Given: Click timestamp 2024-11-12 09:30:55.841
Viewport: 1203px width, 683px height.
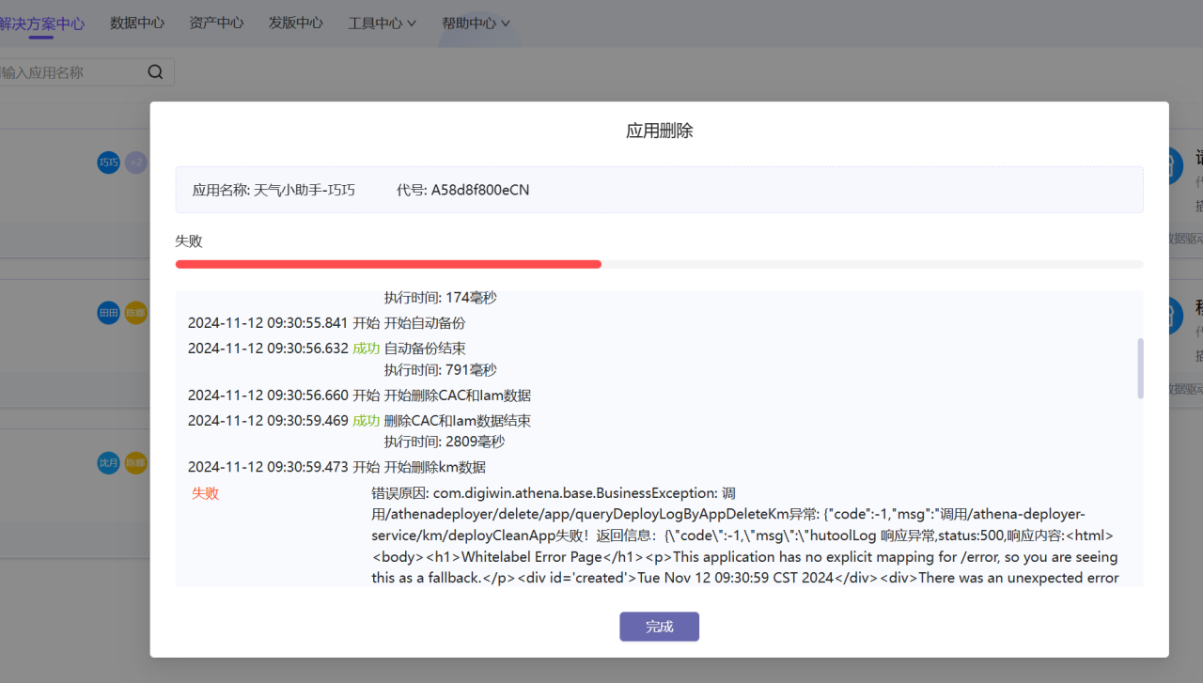Looking at the screenshot, I should tap(268, 323).
